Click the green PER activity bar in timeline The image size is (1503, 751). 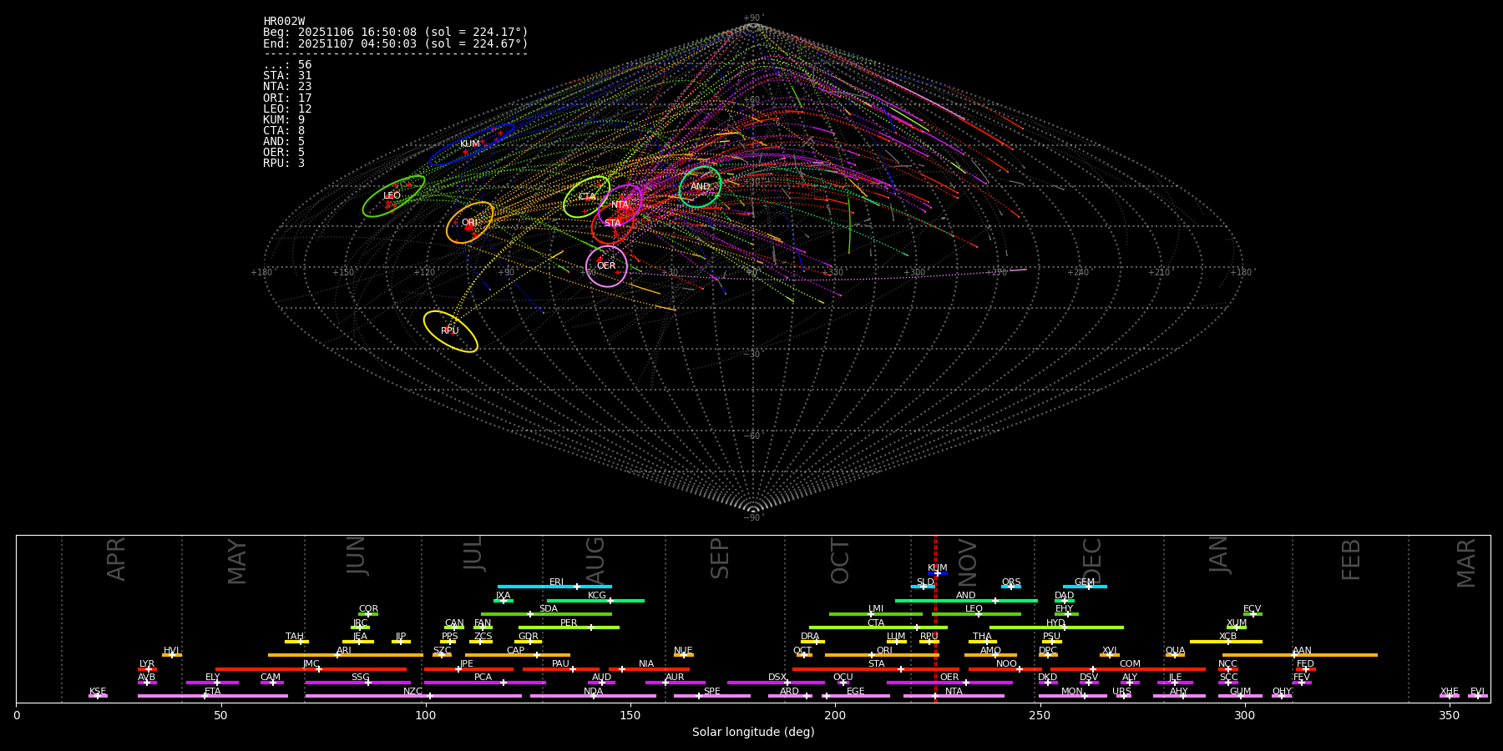tap(569, 628)
